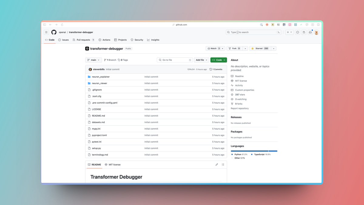Screen dimensions: 364x205
Task: Switch to the Issues tab
Action: tap(63, 40)
